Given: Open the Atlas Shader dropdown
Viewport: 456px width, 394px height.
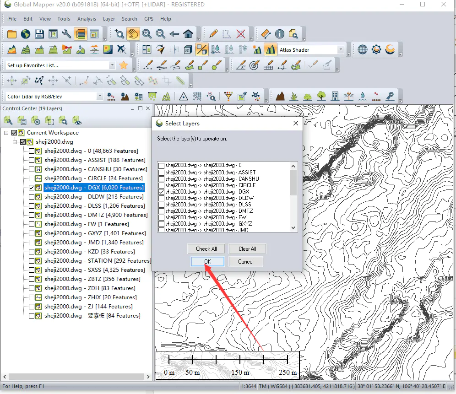Looking at the screenshot, I should (341, 50).
